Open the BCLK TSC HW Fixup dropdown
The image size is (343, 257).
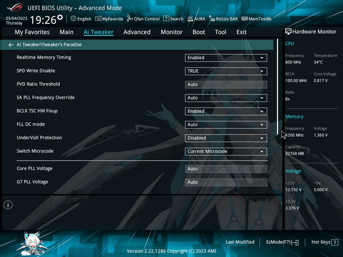click(226, 111)
